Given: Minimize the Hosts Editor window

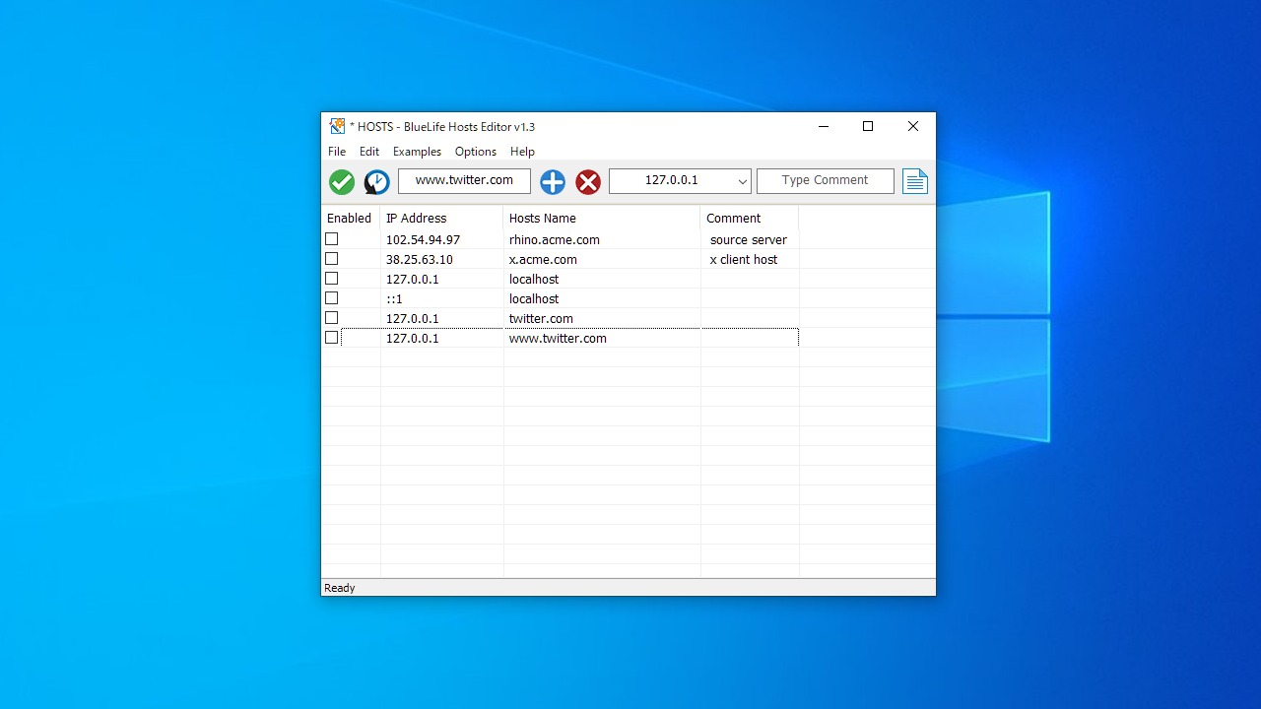Looking at the screenshot, I should click(x=824, y=126).
